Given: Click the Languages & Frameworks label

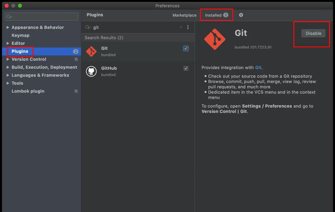Looking at the screenshot, I should pyautogui.click(x=40, y=75).
